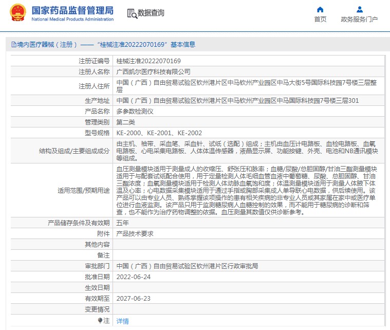Click the 批准日期 label
This screenshot has width=390, height=330.
click(97, 277)
